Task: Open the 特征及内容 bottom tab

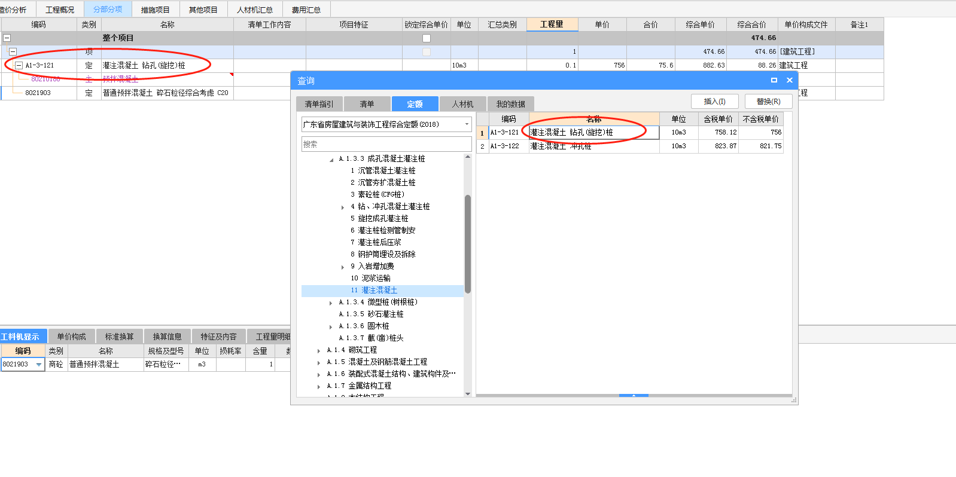Action: coord(219,337)
